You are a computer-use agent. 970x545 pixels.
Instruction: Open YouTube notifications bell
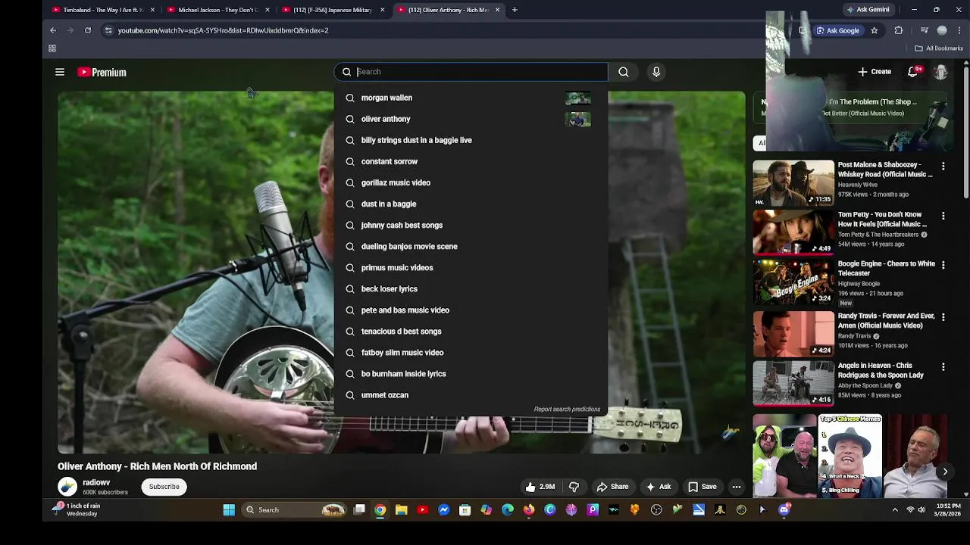(913, 72)
